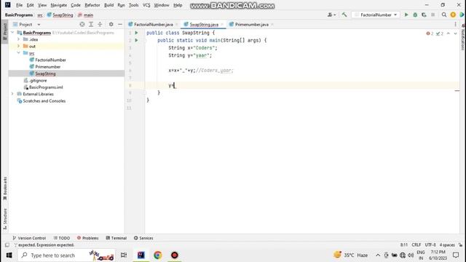The height and width of the screenshot is (262, 466).
Task: Click CRLF line separator in status bar
Action: [416, 245]
